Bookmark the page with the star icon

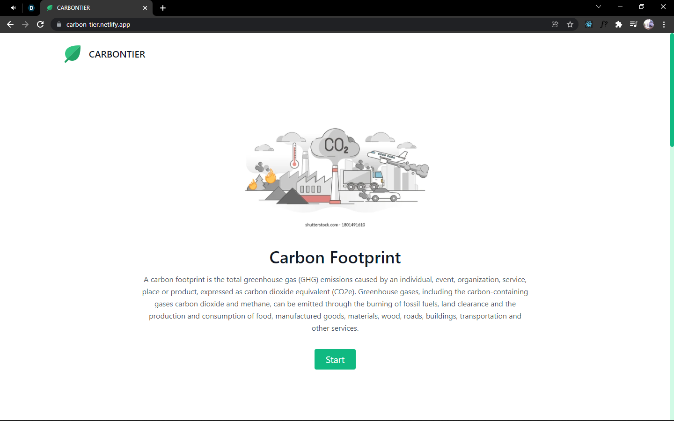pos(570,24)
